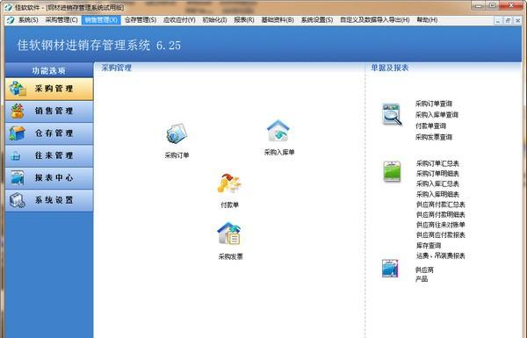Open the 仓存管理(S) menu
527x338 pixels.
141,20
